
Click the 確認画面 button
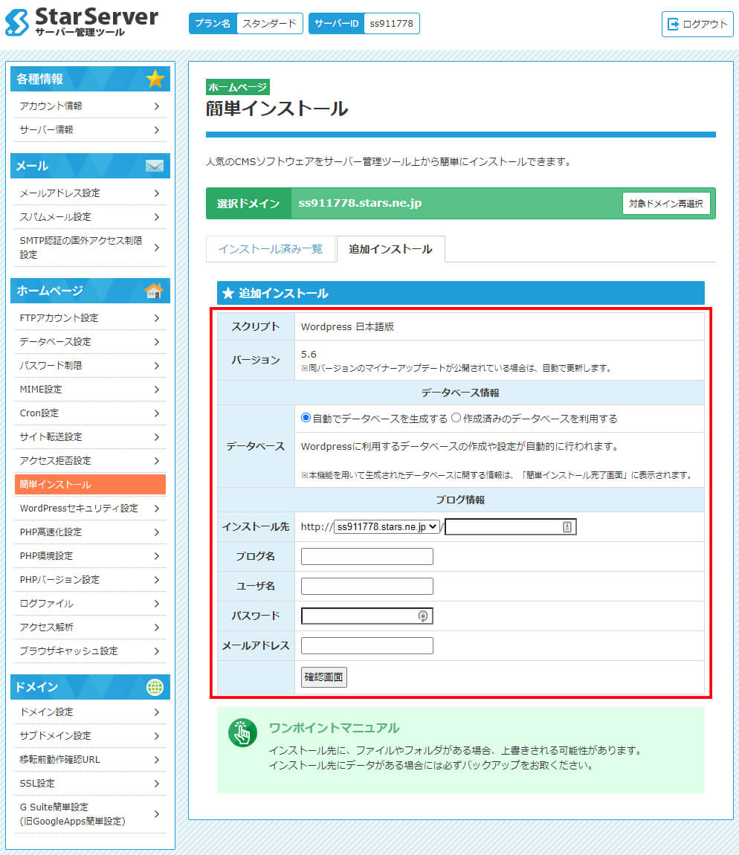324,677
